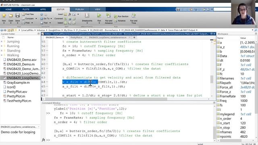Viewport: 258px width, 145px height.
Task: Click the Find magnifier tool
Action: click(x=44, y=23)
